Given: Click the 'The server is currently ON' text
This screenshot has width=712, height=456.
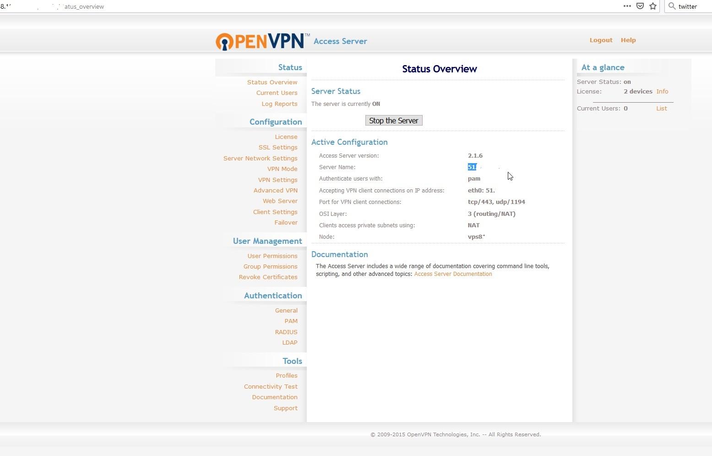Looking at the screenshot, I should (346, 104).
